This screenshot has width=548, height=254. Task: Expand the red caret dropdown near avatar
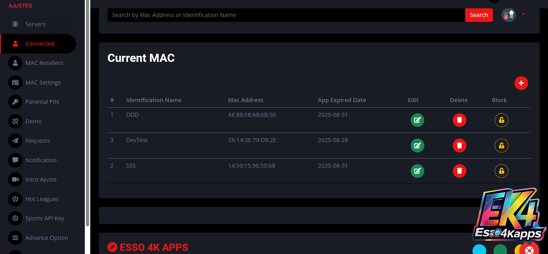click(523, 14)
